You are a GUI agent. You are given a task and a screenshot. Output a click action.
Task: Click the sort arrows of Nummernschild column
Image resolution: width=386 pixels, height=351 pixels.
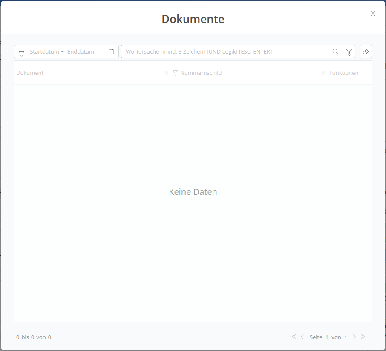tap(323, 73)
